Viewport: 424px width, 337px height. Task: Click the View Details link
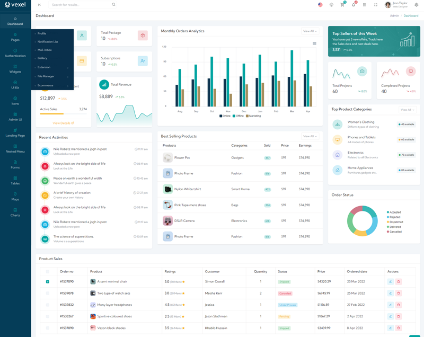click(x=63, y=123)
